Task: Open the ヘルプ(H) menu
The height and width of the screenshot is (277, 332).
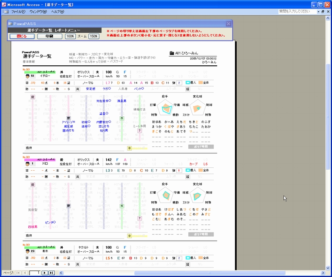Action: 57,12
